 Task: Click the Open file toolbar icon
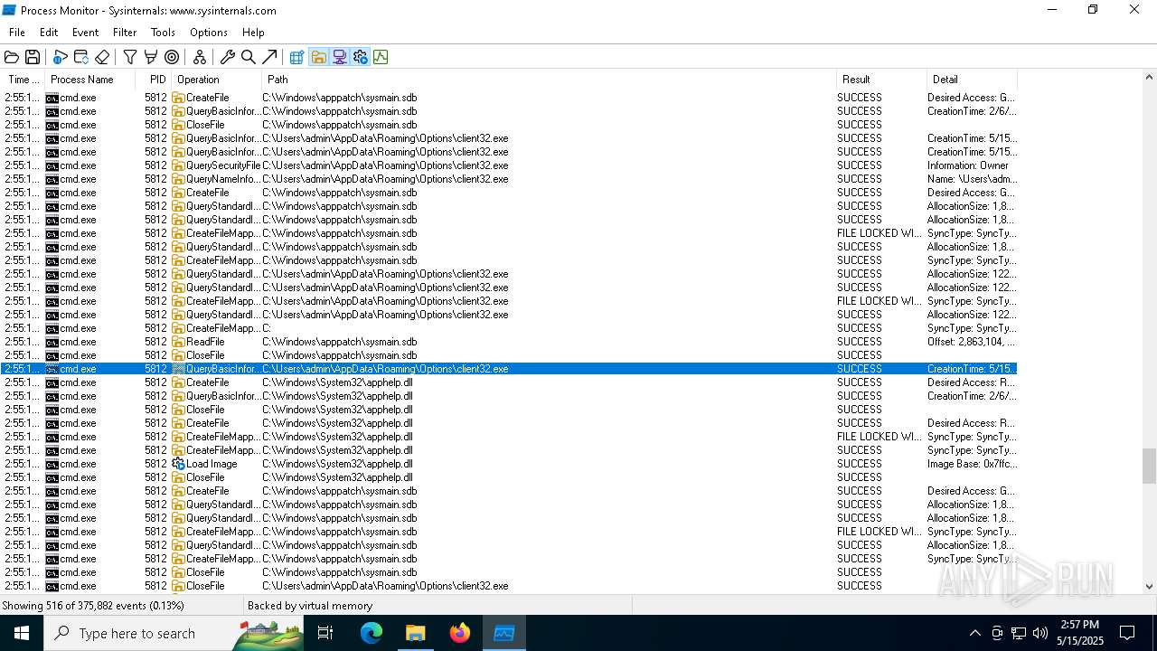tap(12, 57)
